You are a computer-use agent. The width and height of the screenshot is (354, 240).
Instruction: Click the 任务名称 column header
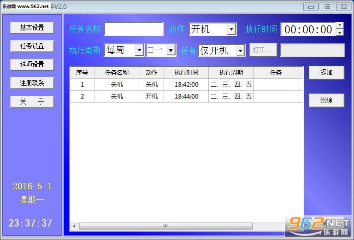coord(116,72)
